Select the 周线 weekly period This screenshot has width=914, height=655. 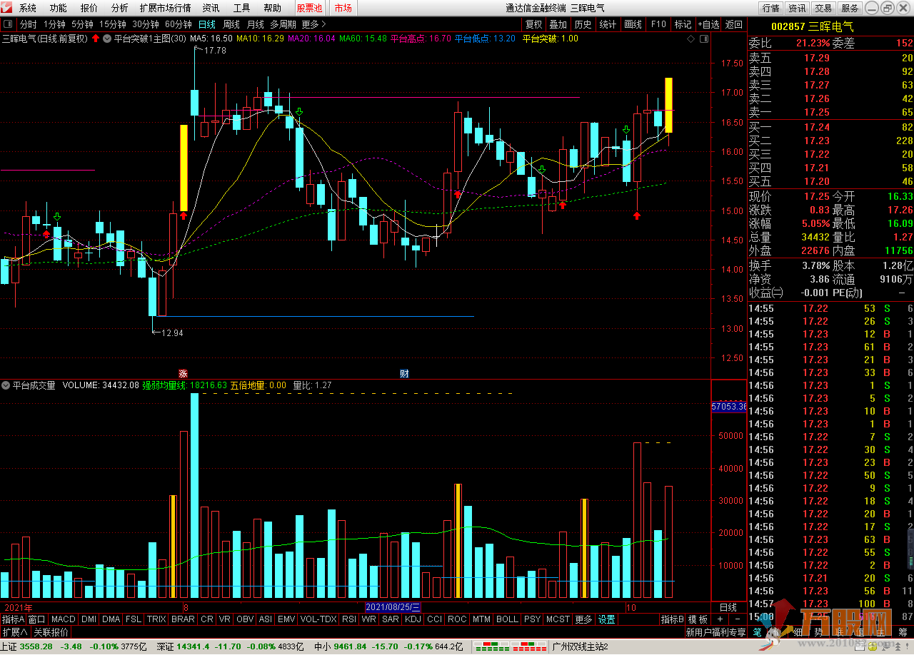pos(231,24)
